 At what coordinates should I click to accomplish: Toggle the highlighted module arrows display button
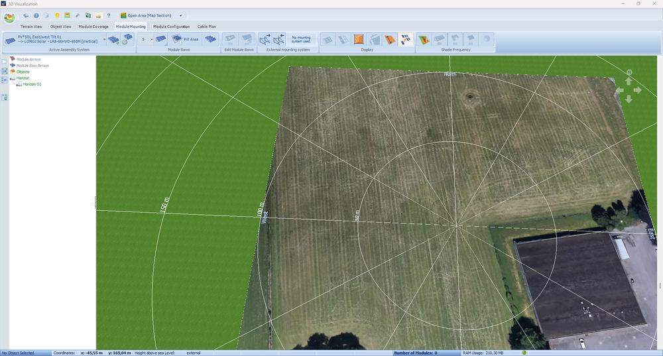click(405, 40)
